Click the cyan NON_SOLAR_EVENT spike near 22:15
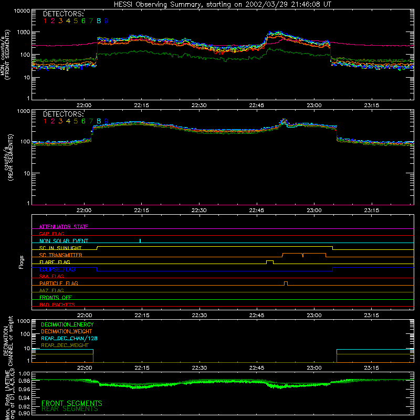Image resolution: width=420 pixels, height=420 pixels. 140,241
